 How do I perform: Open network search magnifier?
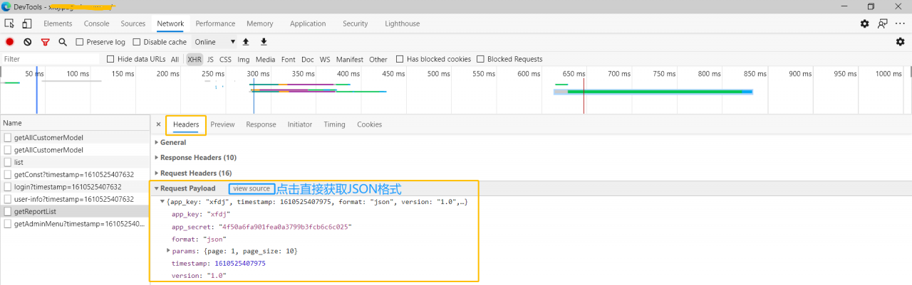pos(63,42)
